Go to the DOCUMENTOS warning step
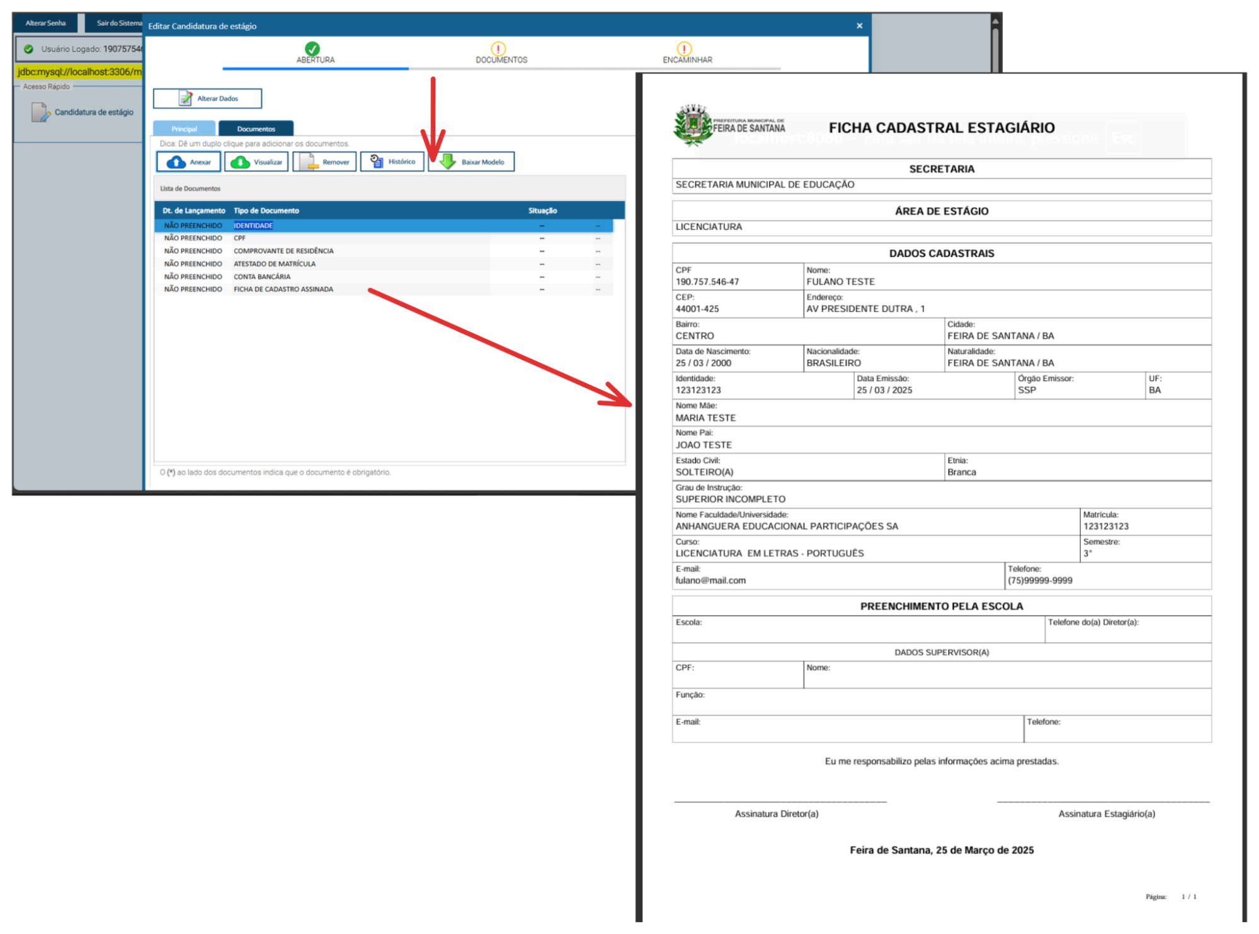Viewport: 1259px width, 934px height. point(498,49)
